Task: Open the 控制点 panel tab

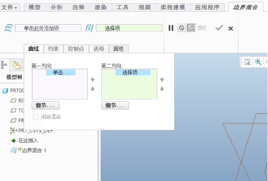Action: click(x=76, y=49)
